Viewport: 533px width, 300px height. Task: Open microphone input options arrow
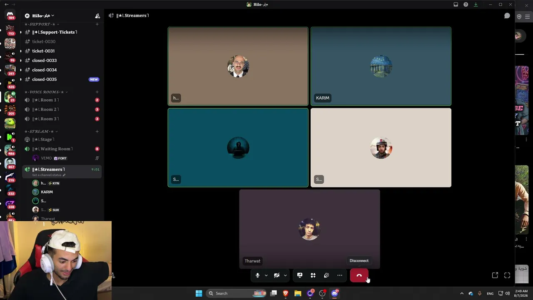pos(266,275)
